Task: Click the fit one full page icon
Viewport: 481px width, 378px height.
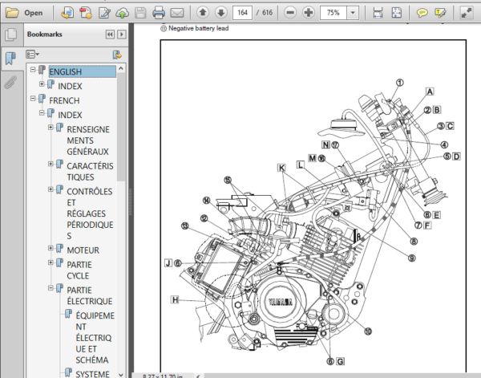Action: point(396,13)
